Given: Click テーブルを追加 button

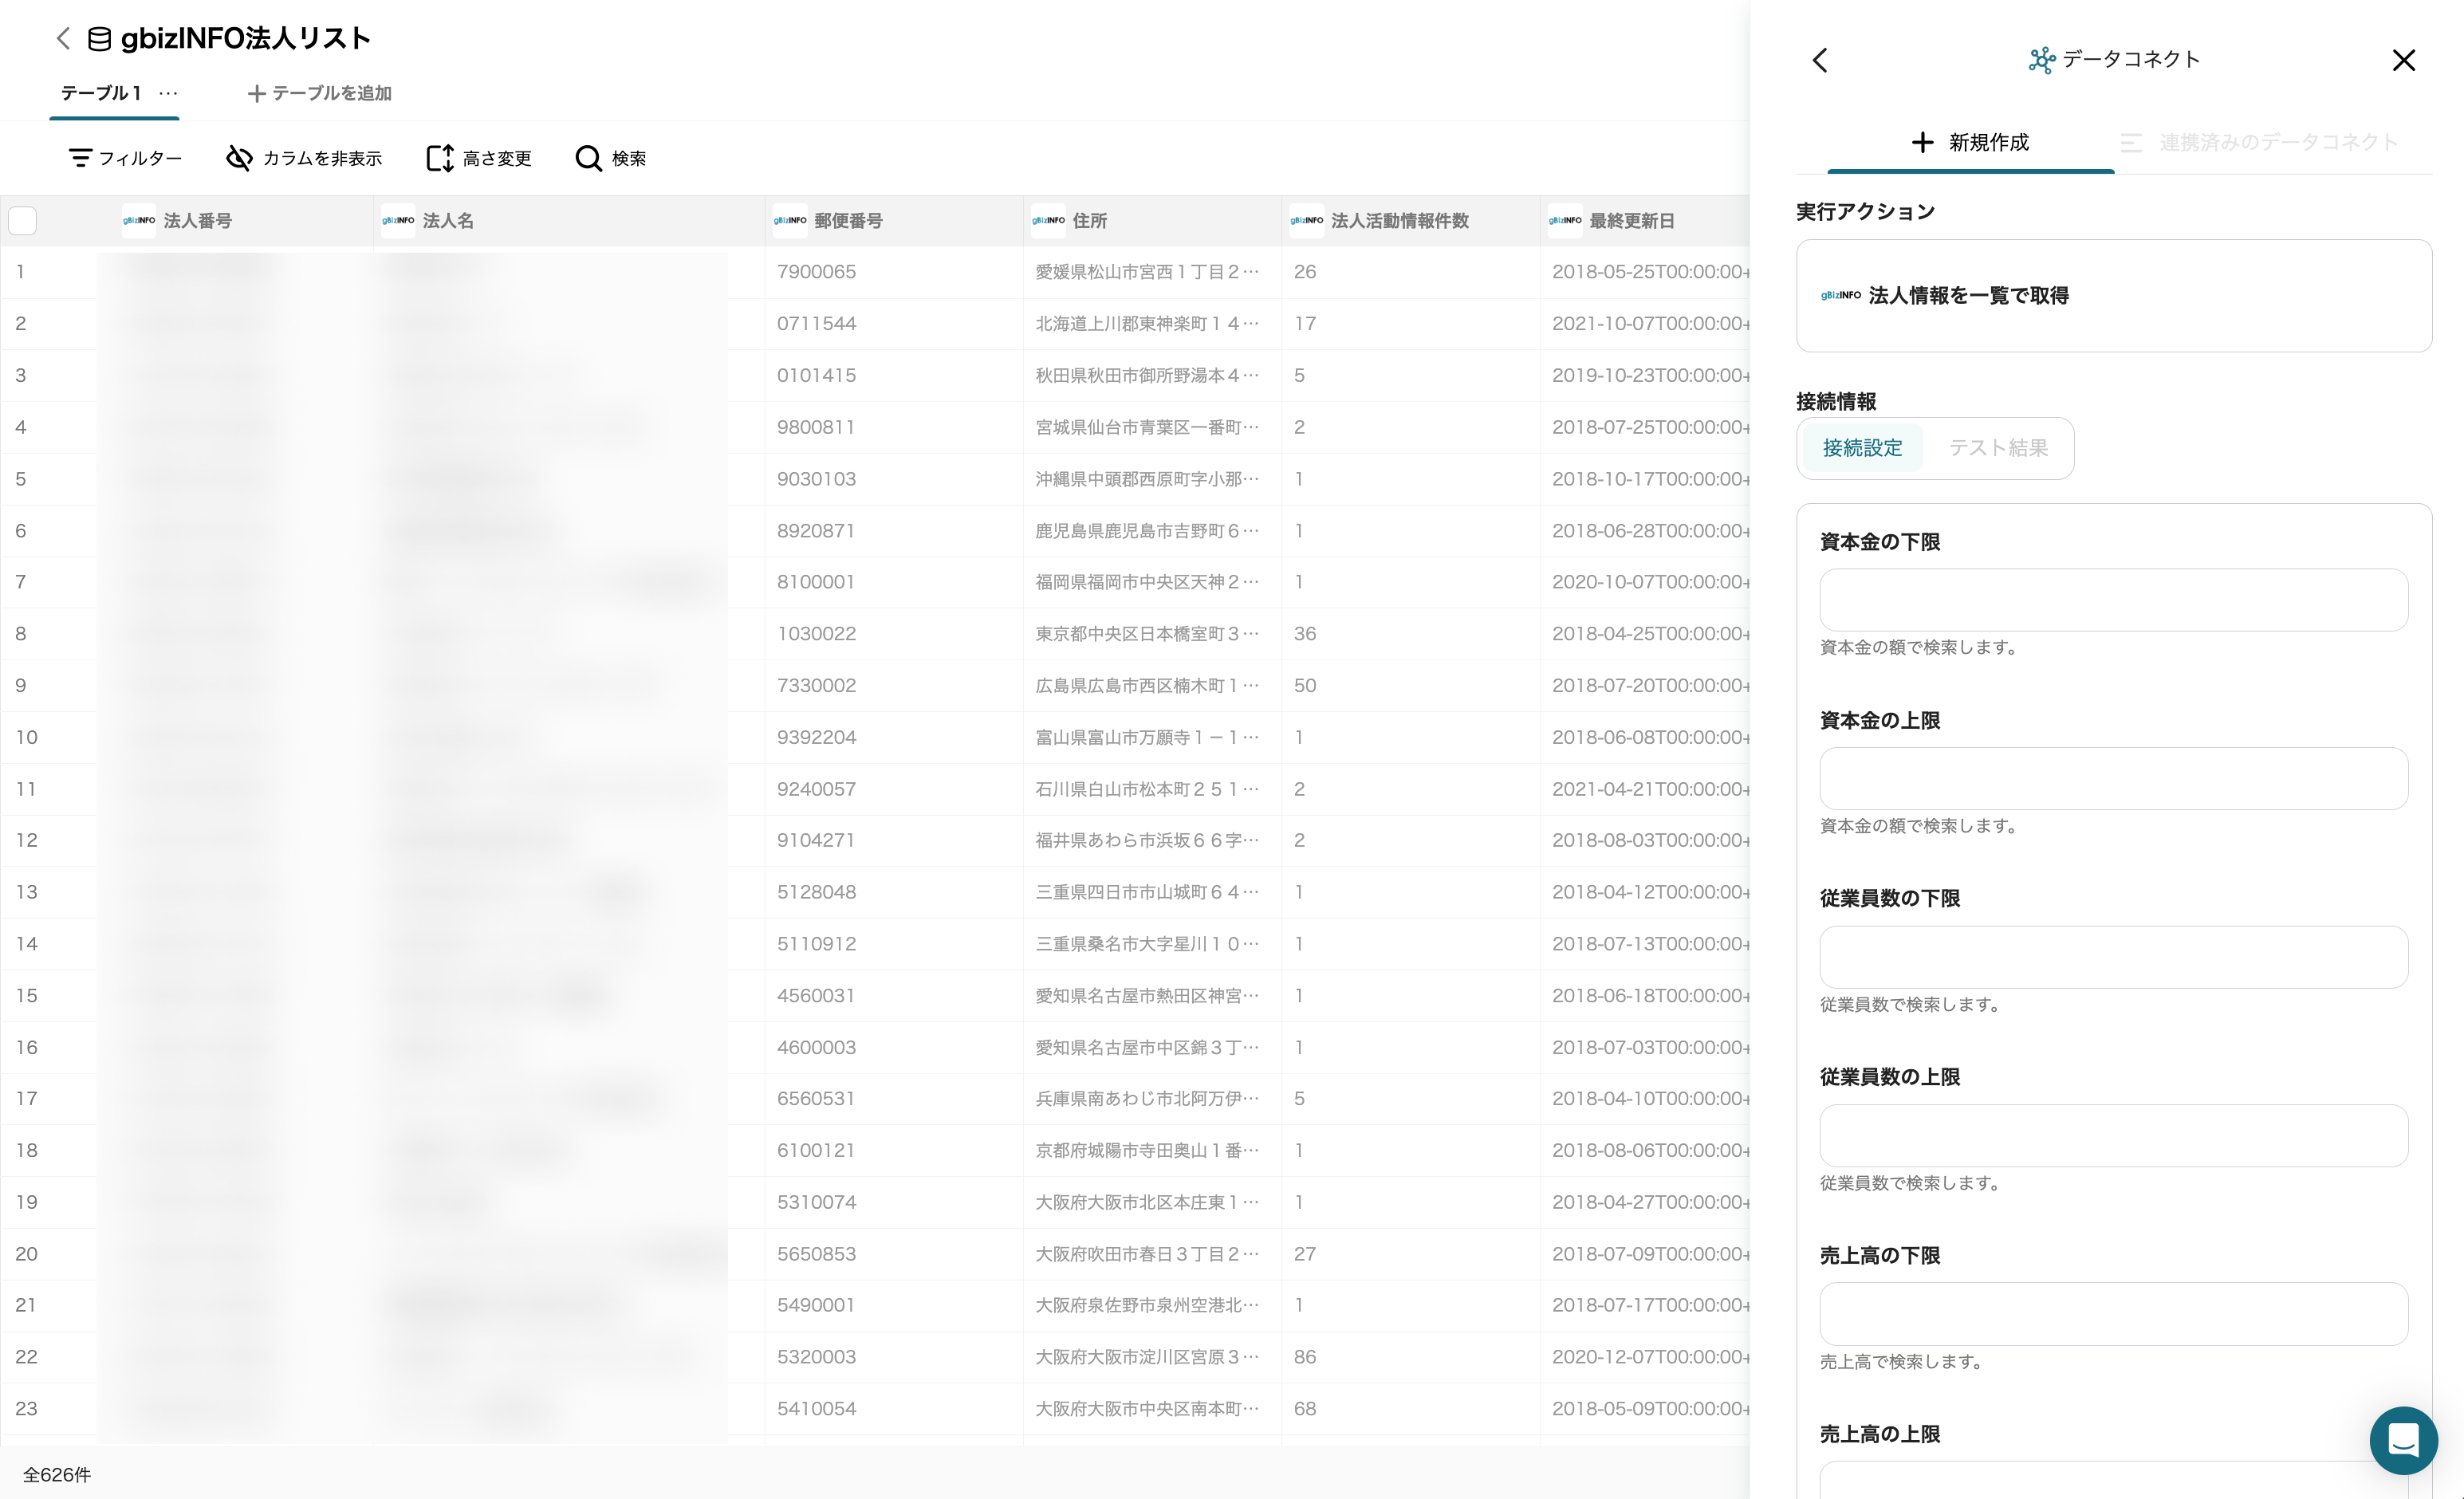Looking at the screenshot, I should (x=320, y=93).
